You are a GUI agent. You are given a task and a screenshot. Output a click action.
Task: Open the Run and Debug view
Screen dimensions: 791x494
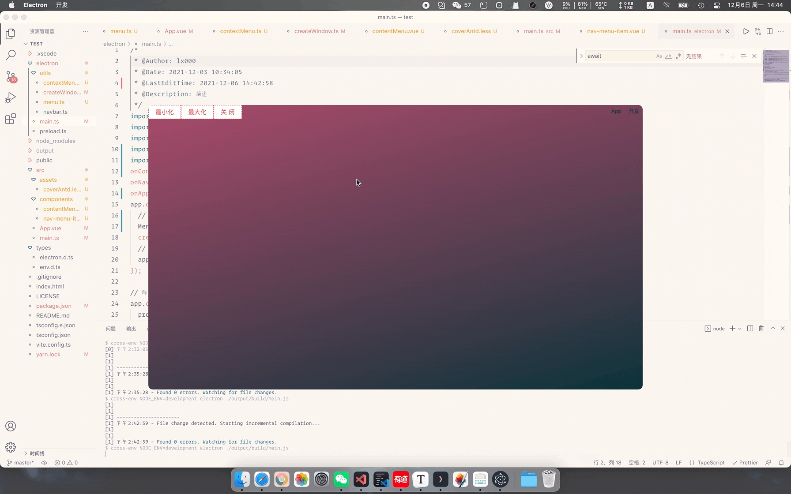11,97
